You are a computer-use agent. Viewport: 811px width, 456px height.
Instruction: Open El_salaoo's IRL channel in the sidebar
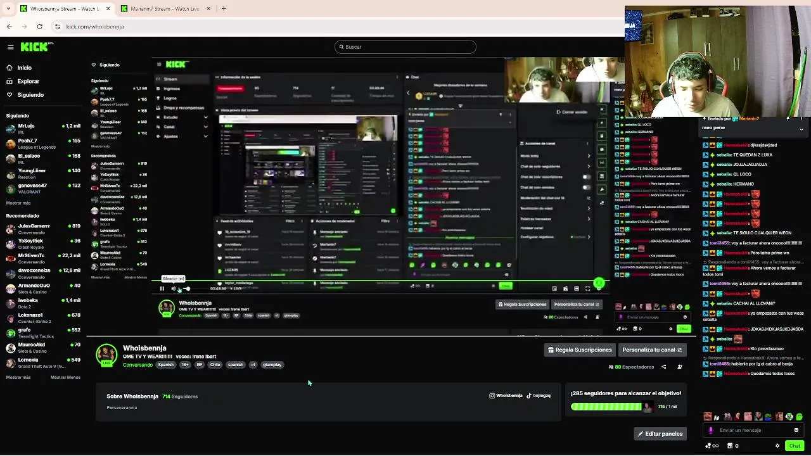tap(43, 158)
